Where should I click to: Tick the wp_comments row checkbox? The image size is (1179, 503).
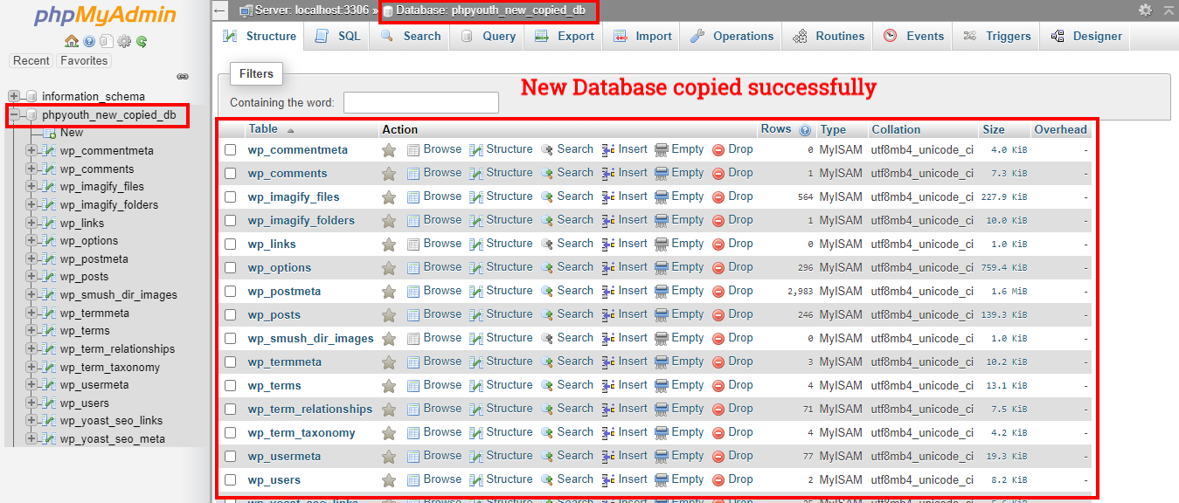point(231,174)
